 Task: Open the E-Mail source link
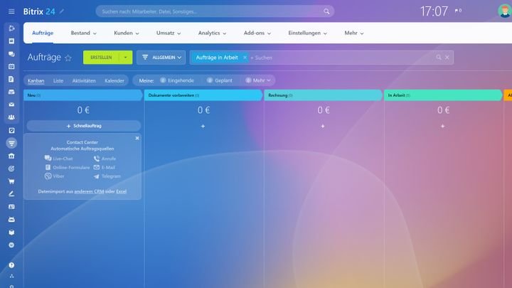104,167
